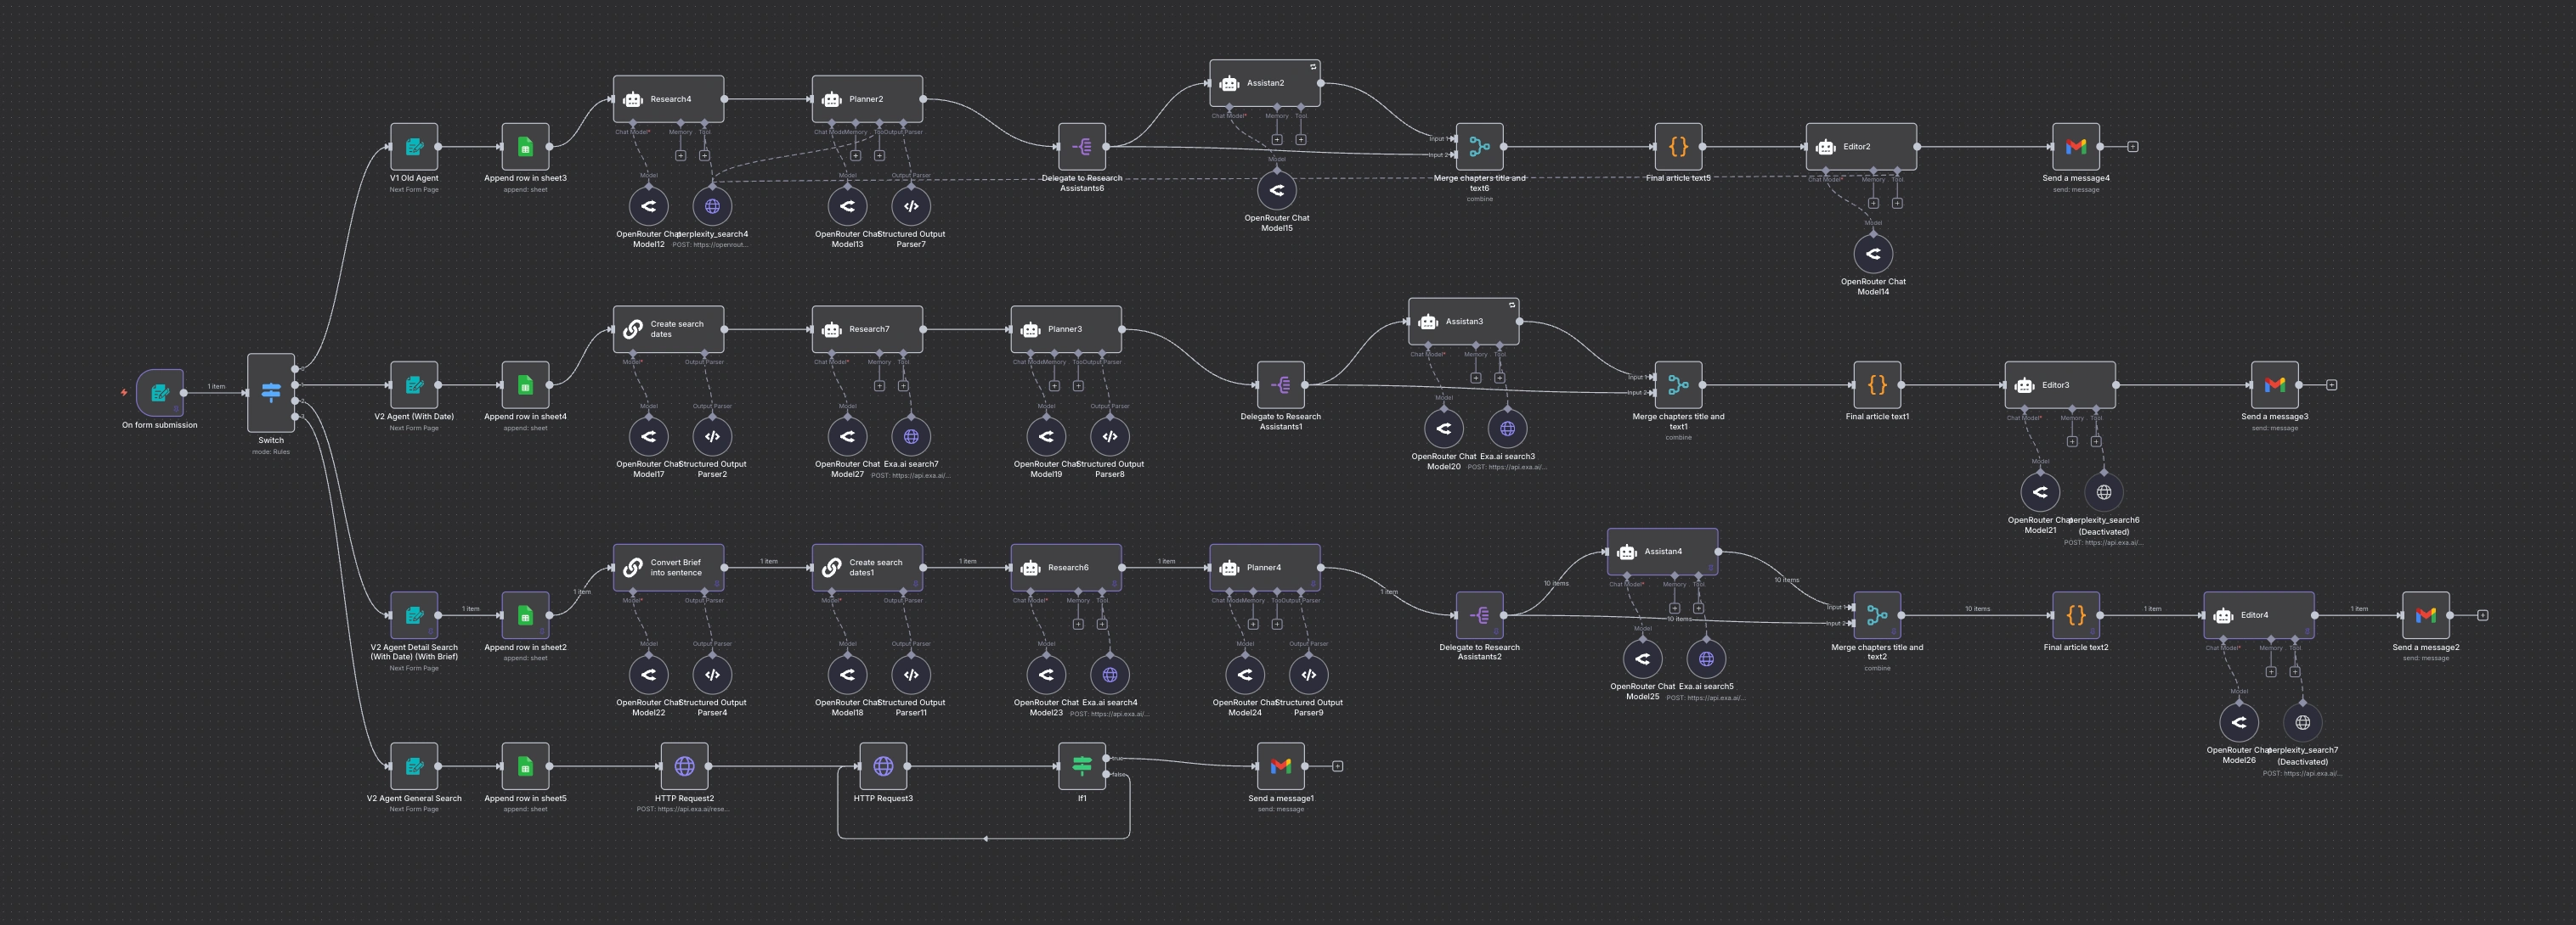Select the V2 Agent General Search form node
Viewport: 2576px width, 925px height.
tap(414, 766)
